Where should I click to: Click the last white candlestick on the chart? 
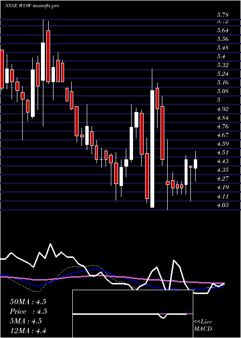pyautogui.click(x=195, y=164)
